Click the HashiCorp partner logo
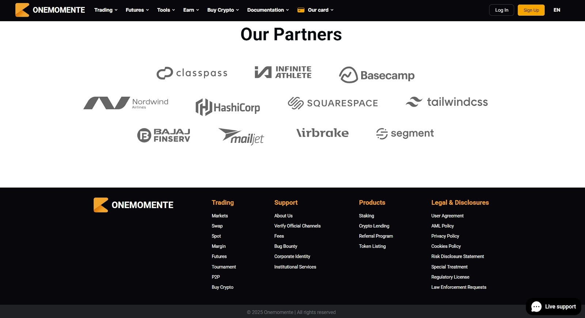 228,107
